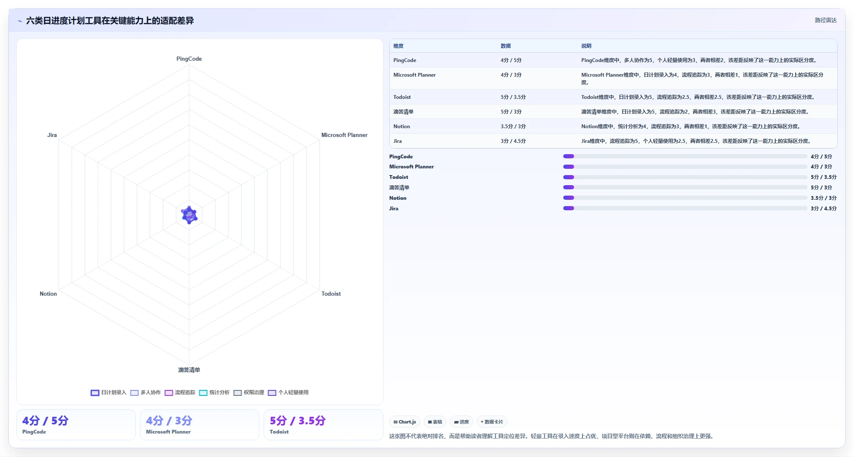Click the Todoist radar axis label
The width and height of the screenshot is (854, 457).
tap(331, 294)
